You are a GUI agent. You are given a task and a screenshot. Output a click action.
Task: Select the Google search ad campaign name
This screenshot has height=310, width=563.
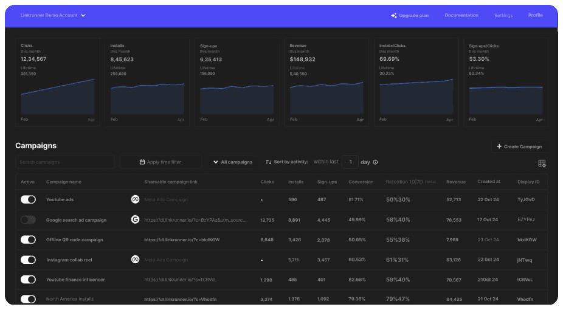click(x=76, y=220)
